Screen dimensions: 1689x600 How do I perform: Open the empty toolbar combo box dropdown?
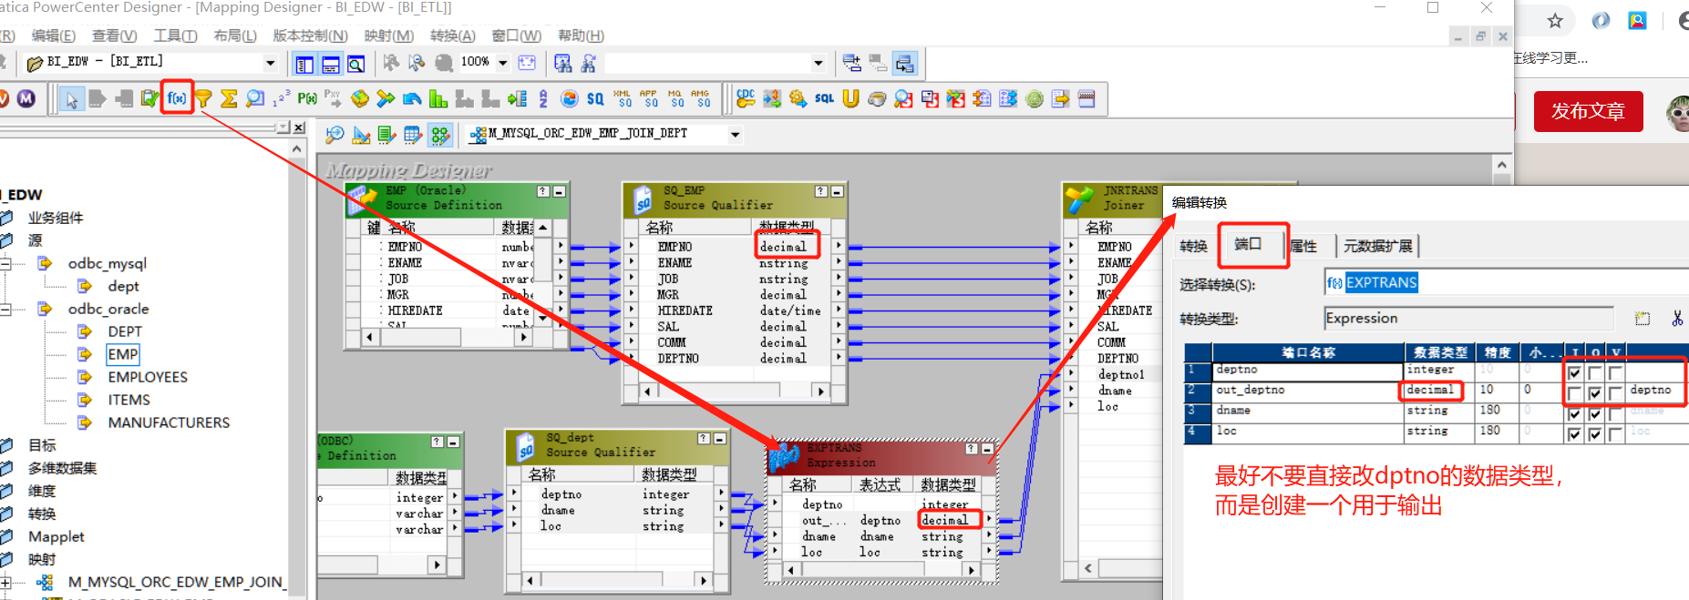click(x=818, y=63)
